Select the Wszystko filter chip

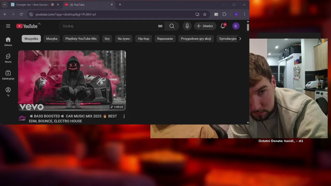[x=31, y=39]
